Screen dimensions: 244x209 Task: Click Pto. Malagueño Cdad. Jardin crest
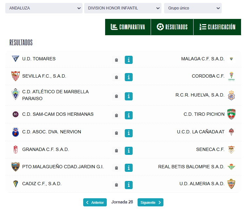(x=16, y=167)
